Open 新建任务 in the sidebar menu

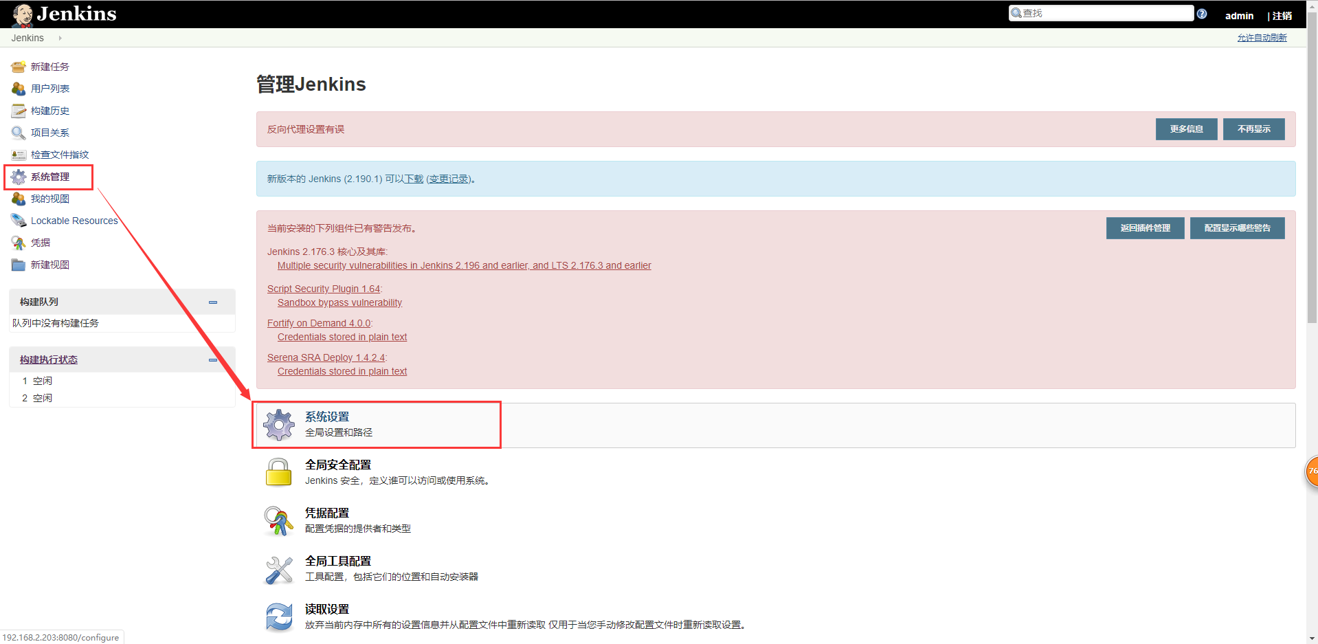pyautogui.click(x=50, y=67)
